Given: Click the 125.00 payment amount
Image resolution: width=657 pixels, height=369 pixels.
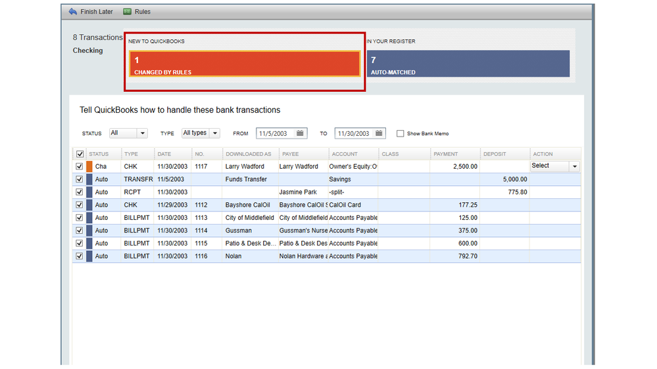Looking at the screenshot, I should point(468,217).
